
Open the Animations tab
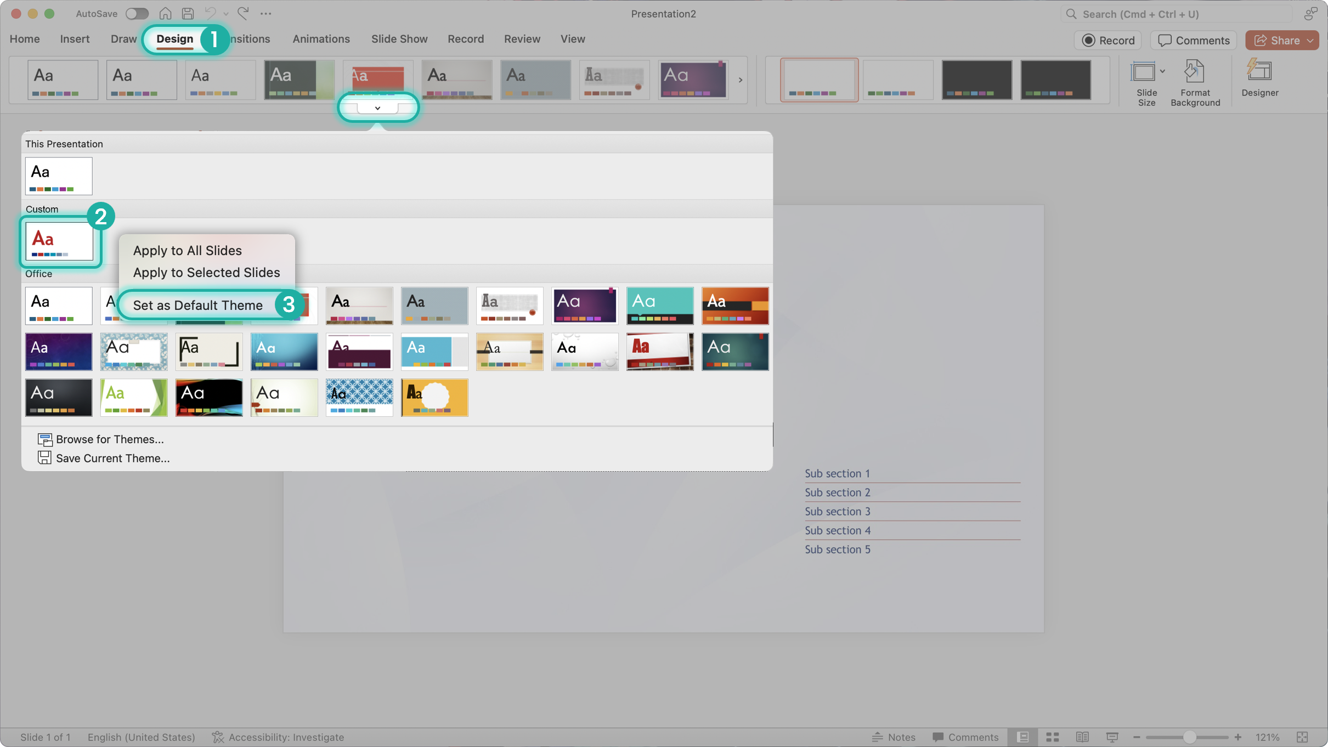(x=321, y=39)
